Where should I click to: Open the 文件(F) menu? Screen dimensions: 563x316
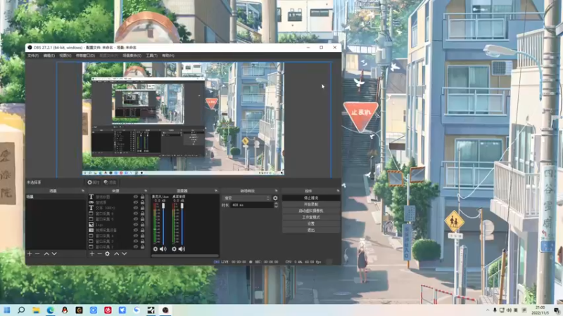[x=33, y=55]
